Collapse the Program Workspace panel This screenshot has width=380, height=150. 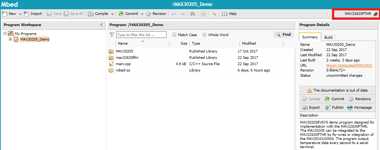(x=102, y=25)
